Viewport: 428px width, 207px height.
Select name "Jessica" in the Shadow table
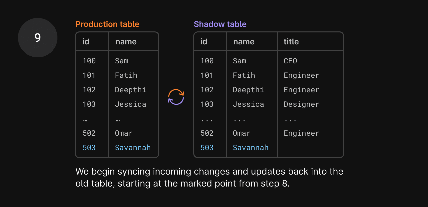[248, 104]
